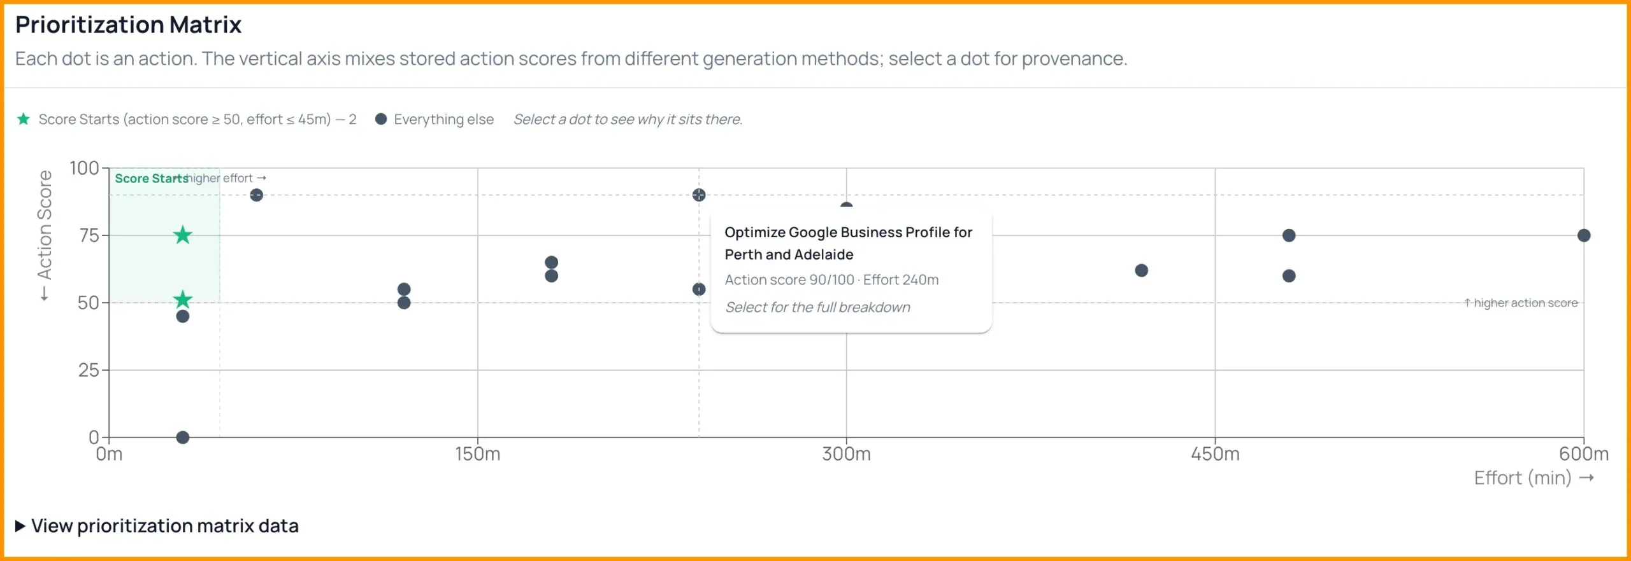This screenshot has height=561, width=1631.
Task: Select the dot at score 90 near 60m effort
Action: click(257, 195)
